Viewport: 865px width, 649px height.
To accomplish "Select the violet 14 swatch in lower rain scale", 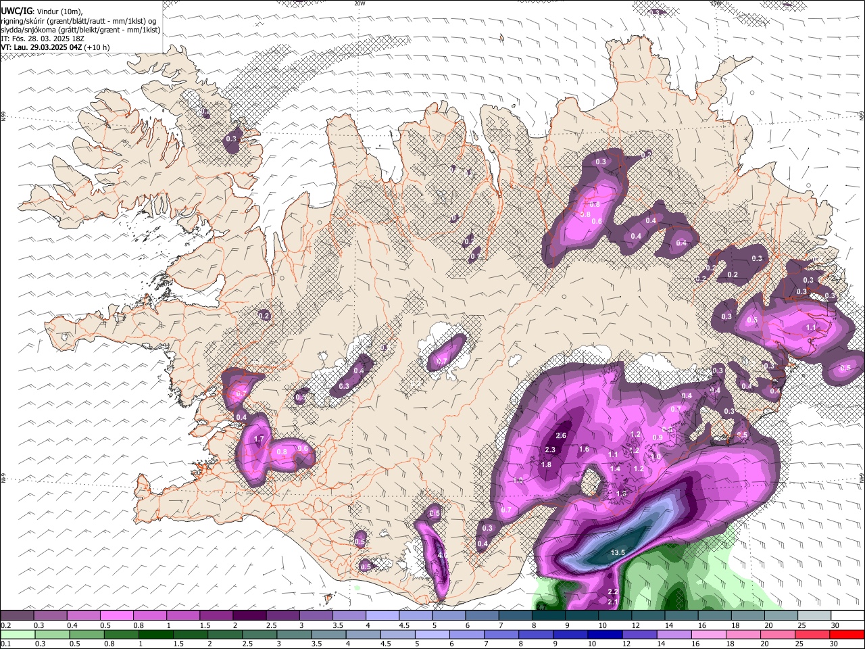I will tap(674, 634).
